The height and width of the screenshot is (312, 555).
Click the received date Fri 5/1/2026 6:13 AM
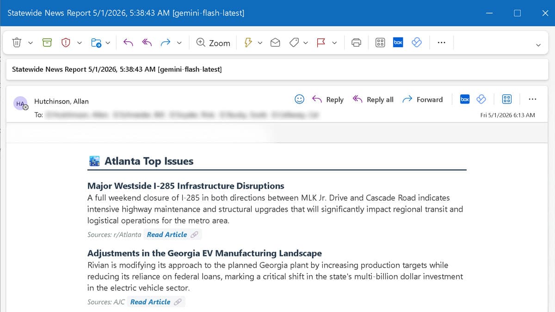point(508,115)
